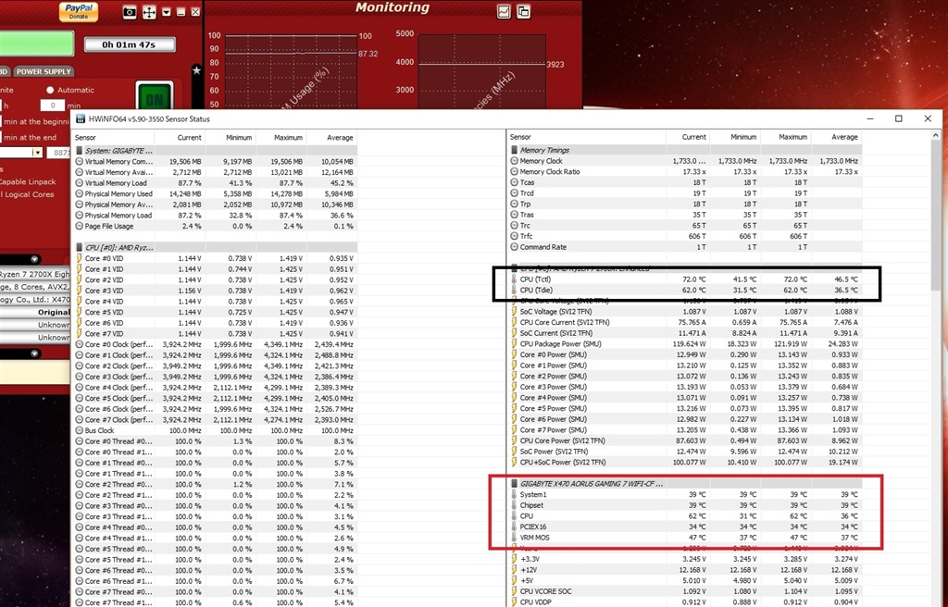This screenshot has height=607, width=948.
Task: Click the clock icon beside Virtual Memory Load
Action: coord(80,183)
